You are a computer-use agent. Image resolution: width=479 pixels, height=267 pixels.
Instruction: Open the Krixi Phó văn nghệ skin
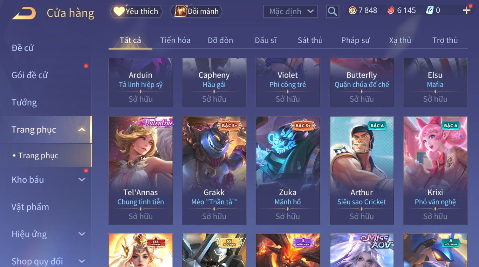(435, 170)
